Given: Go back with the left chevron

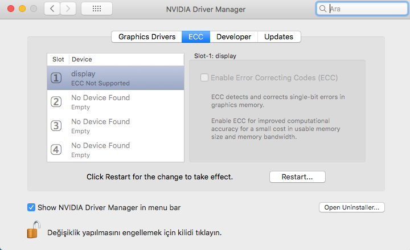Looking at the screenshot, I should (x=52, y=9).
